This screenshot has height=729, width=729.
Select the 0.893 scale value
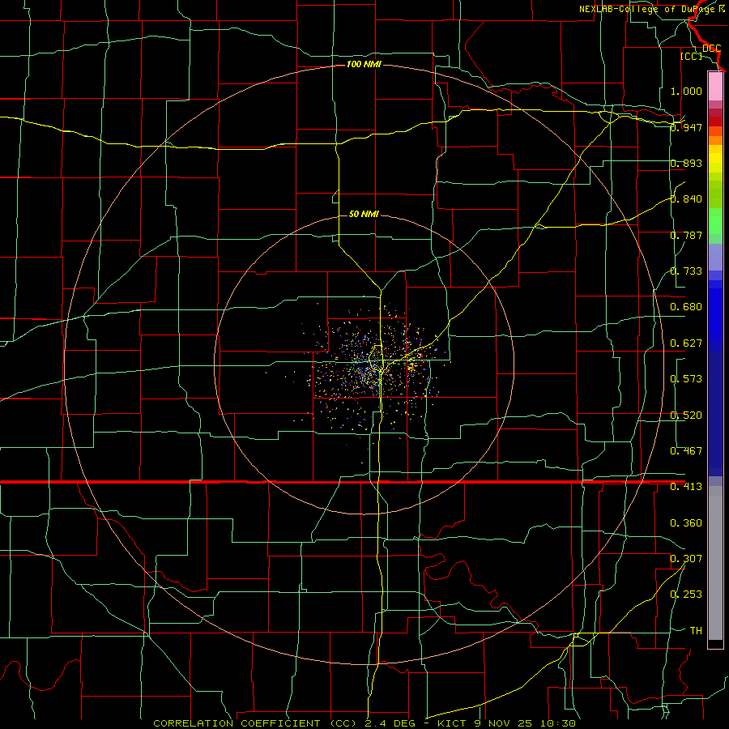click(x=686, y=163)
